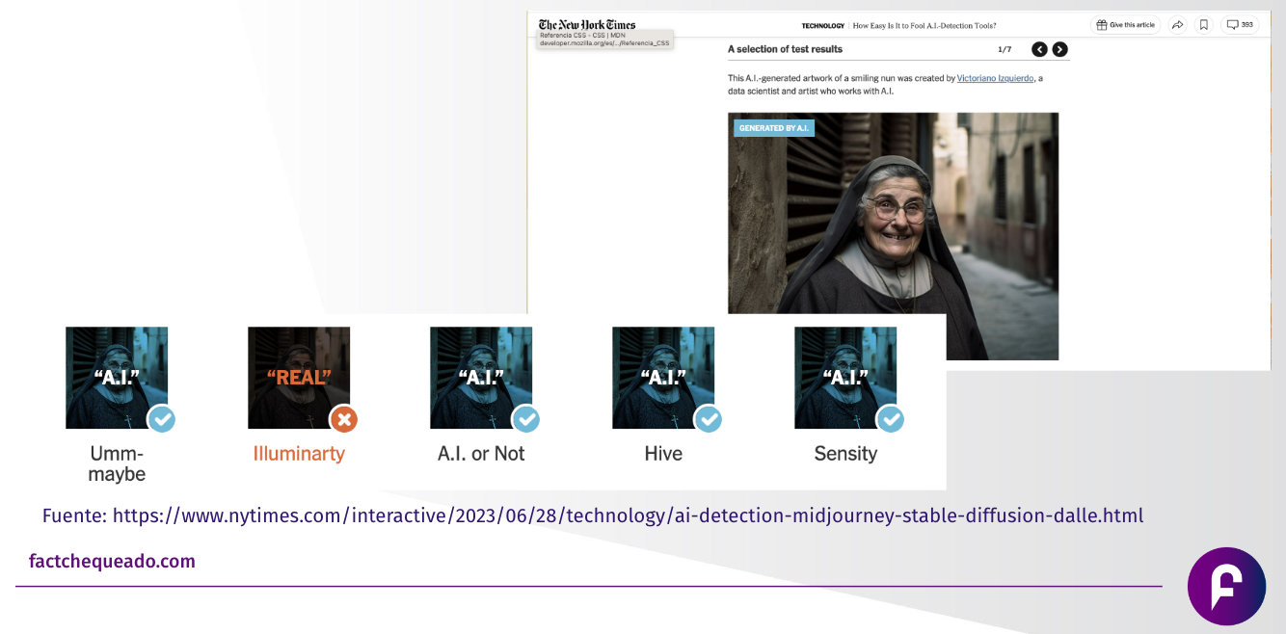Go to previous slide with left arrow
Image resolution: width=1286 pixels, height=634 pixels.
[x=1038, y=48]
